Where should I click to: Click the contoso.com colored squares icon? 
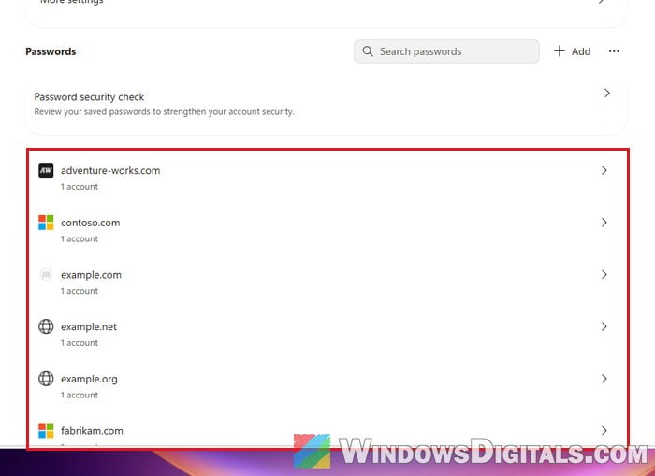(x=46, y=223)
